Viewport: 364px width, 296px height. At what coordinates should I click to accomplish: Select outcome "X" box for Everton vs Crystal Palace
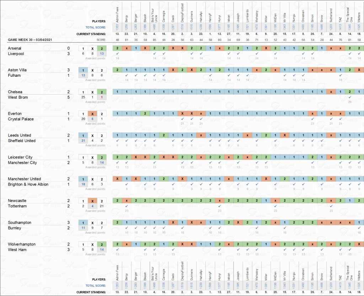pyautogui.click(x=92, y=114)
